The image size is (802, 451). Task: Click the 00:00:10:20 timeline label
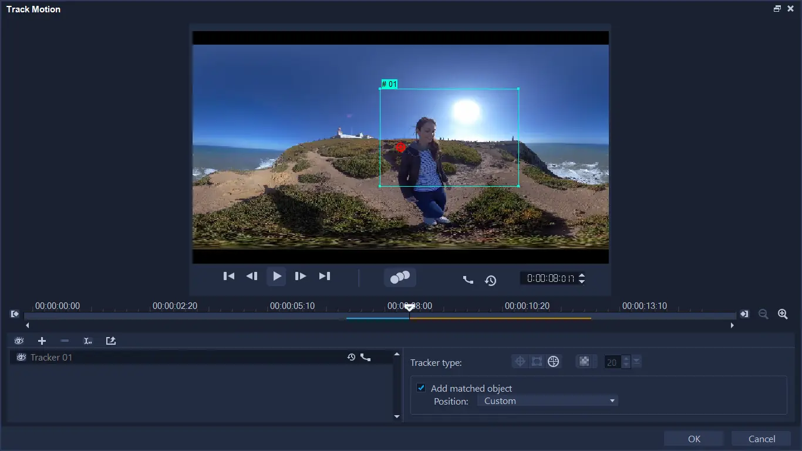click(x=527, y=306)
